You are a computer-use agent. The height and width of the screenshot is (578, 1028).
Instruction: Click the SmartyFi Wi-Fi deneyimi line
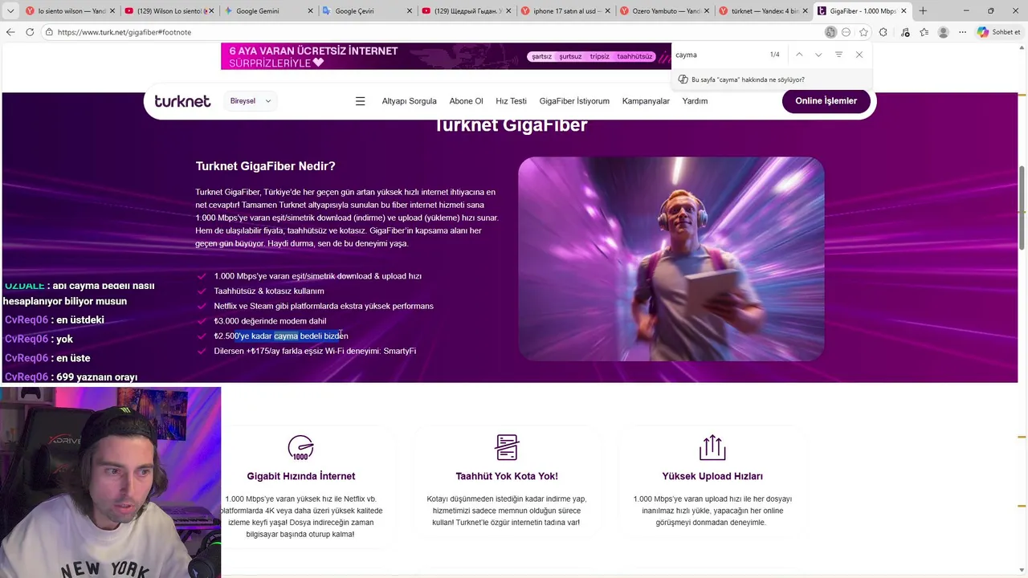coord(315,351)
